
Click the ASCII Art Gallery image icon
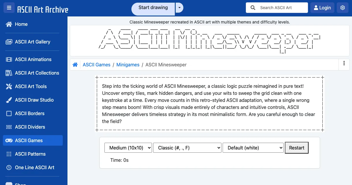tap(9, 42)
